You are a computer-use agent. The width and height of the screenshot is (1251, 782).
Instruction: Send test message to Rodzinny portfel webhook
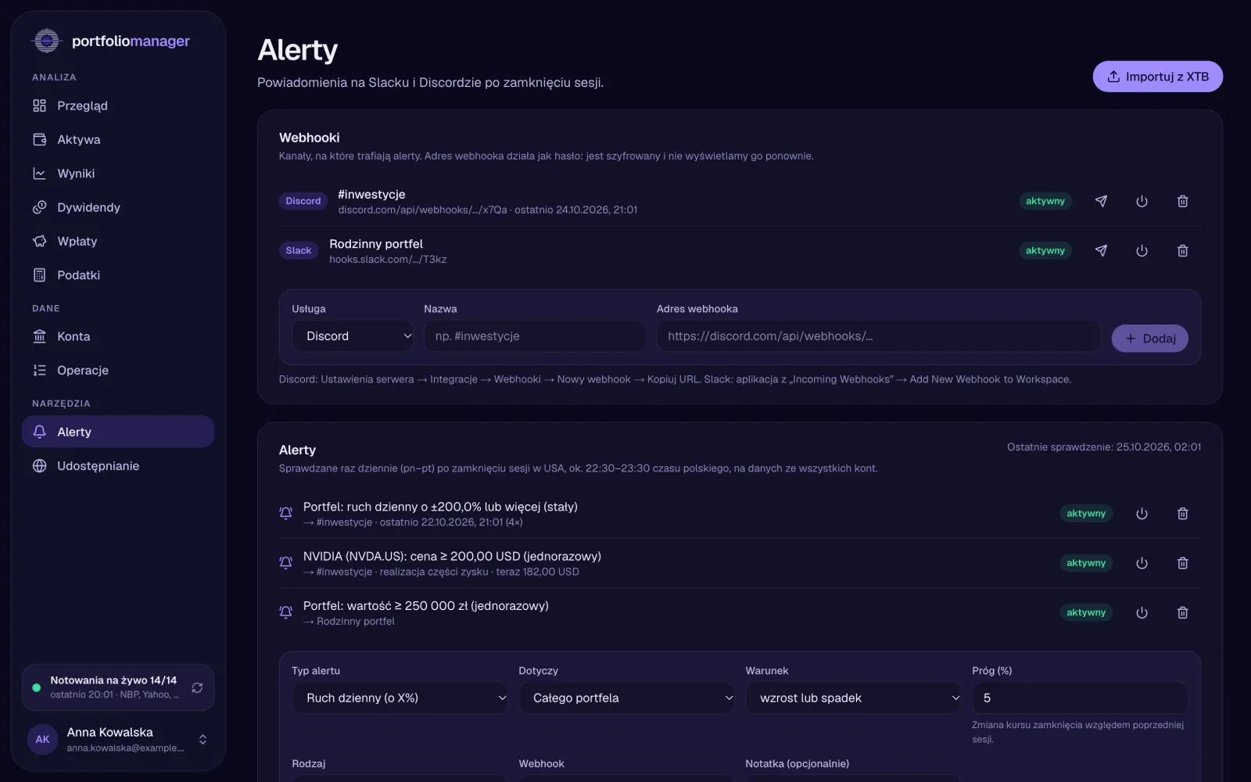pyautogui.click(x=1101, y=250)
